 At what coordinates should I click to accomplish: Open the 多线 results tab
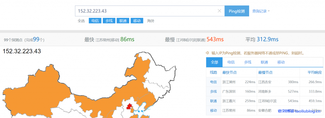[248, 62]
